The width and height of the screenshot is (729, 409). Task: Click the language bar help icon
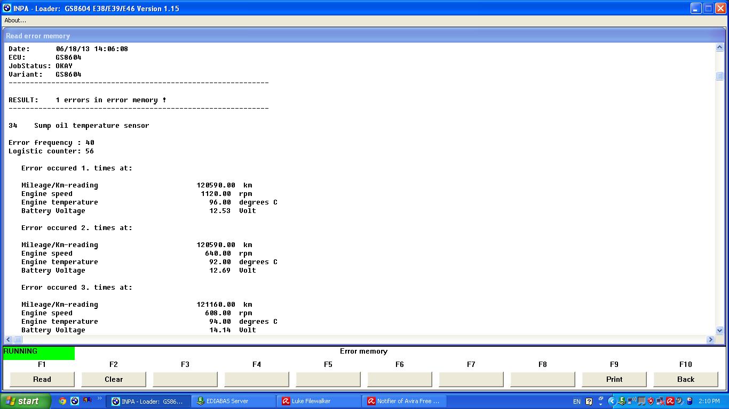[589, 402]
